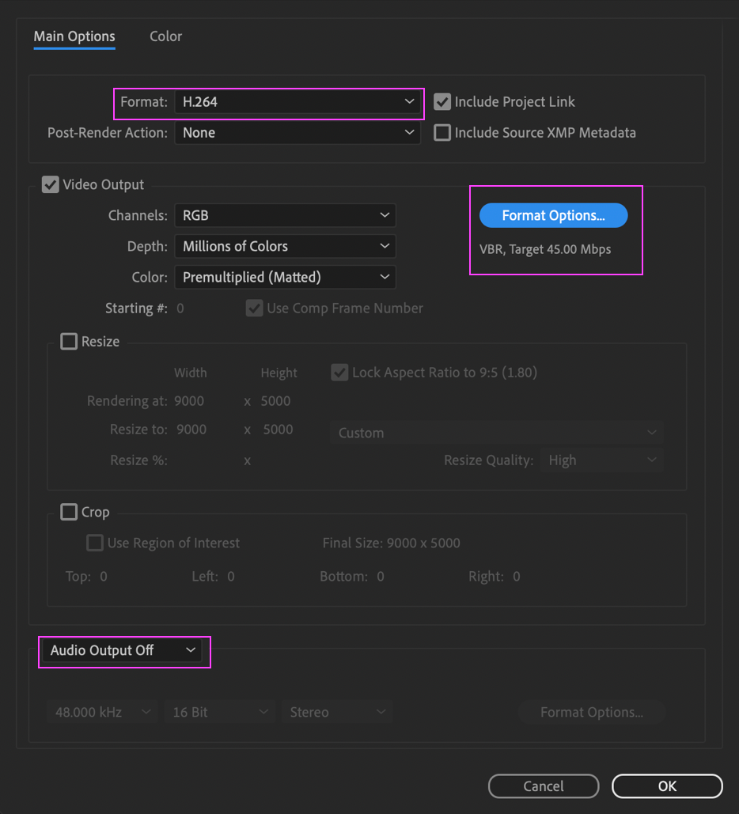The image size is (739, 814).
Task: Confirm settings by clicking OK
Action: coord(666,786)
